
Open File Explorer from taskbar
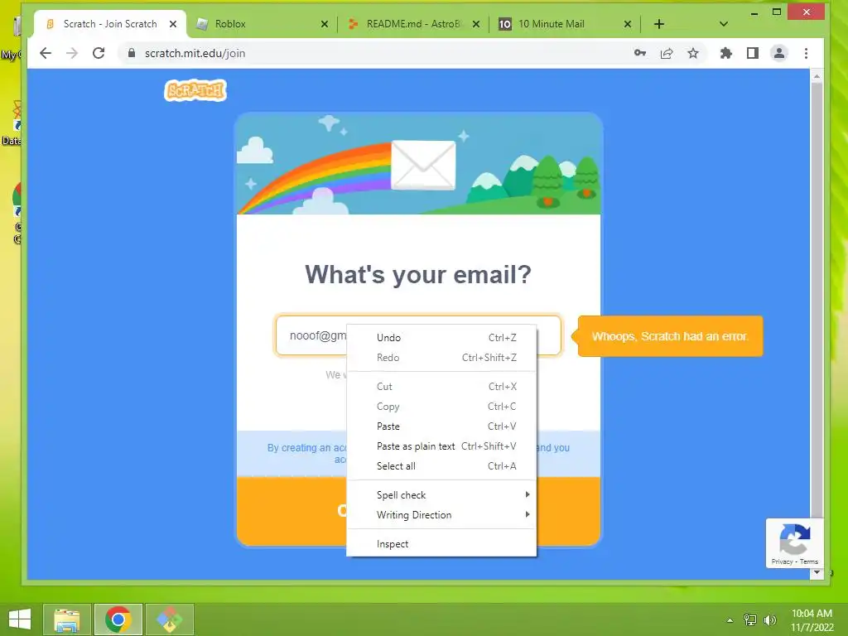pos(67,619)
